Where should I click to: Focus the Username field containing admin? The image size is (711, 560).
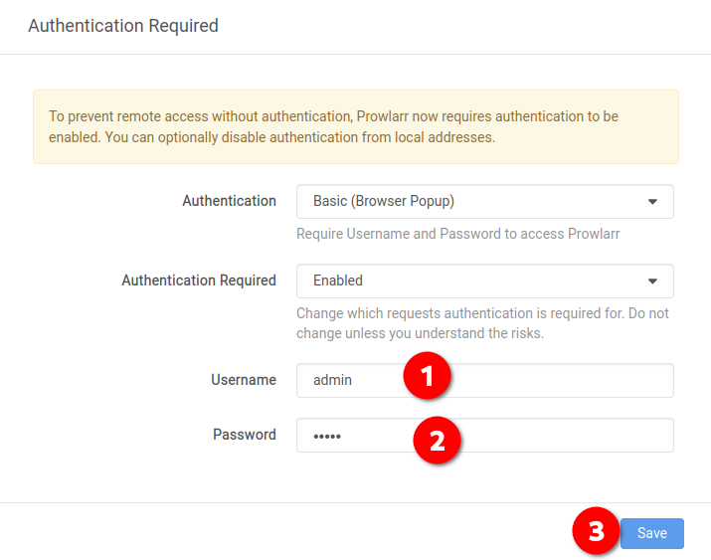(484, 380)
